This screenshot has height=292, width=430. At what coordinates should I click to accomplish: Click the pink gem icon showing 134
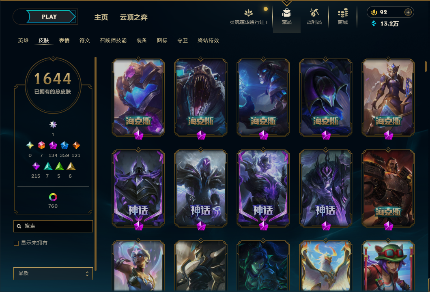click(x=53, y=145)
